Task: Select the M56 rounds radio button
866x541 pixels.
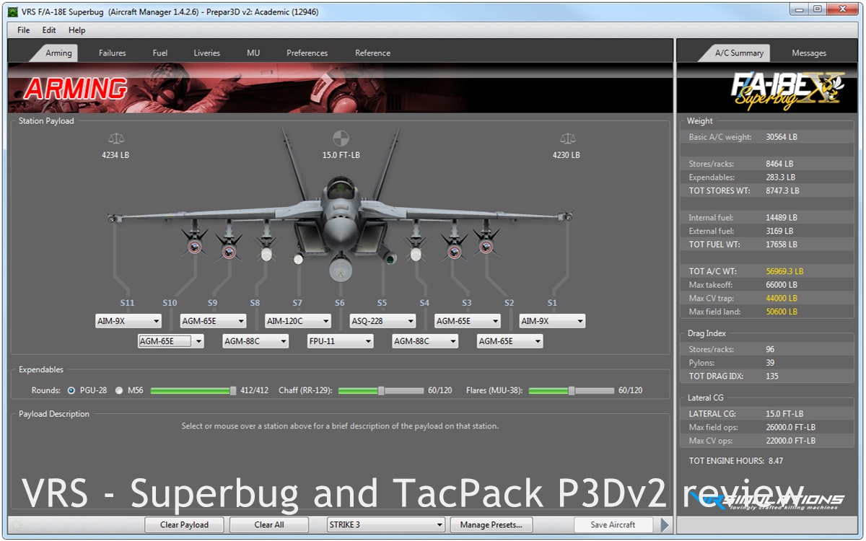Action: (119, 390)
